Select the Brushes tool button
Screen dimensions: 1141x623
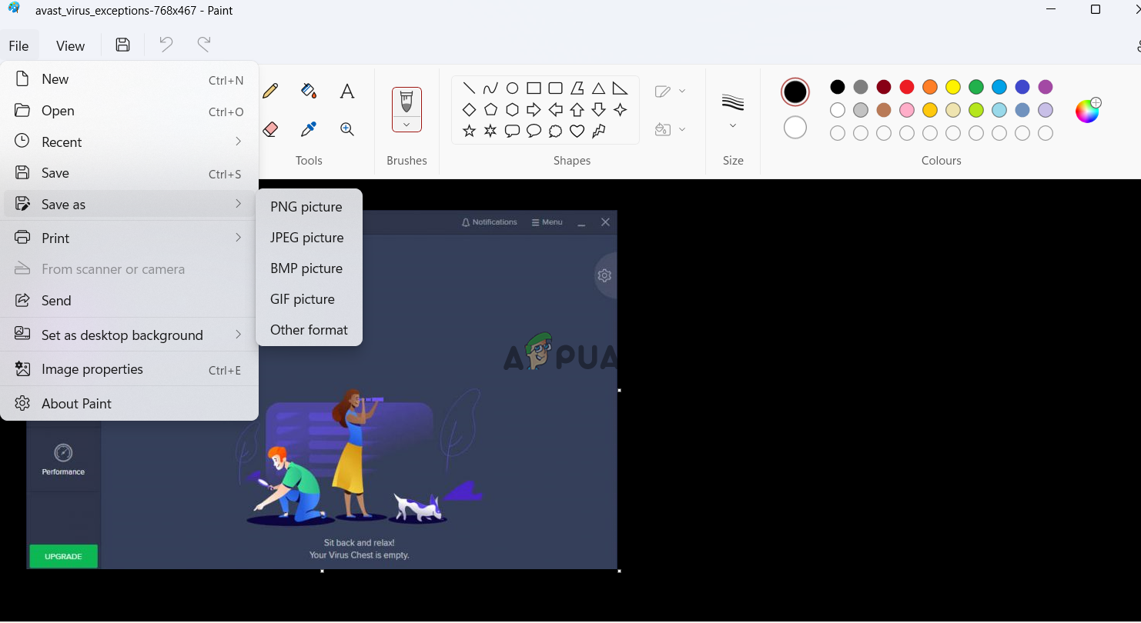(407, 102)
